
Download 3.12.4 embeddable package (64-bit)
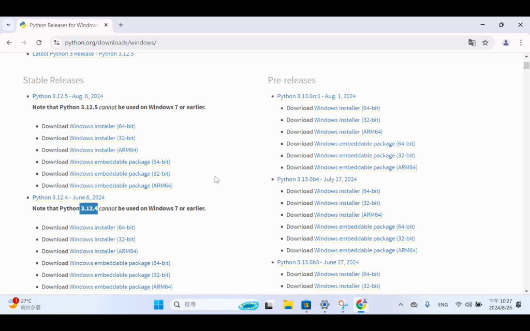click(x=120, y=263)
